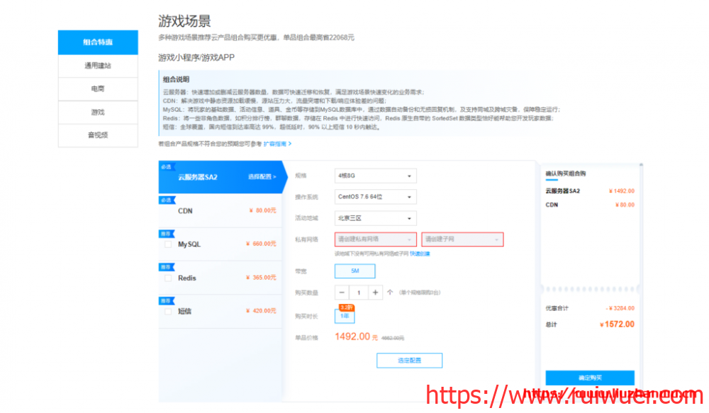Open the 扩容指南 link
This screenshot has height=413, width=709.
pos(277,144)
